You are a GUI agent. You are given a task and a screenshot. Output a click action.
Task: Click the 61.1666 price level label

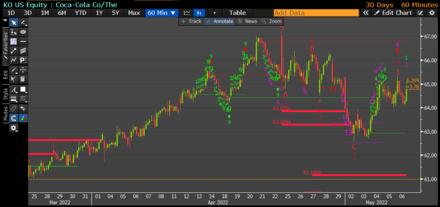(312, 172)
